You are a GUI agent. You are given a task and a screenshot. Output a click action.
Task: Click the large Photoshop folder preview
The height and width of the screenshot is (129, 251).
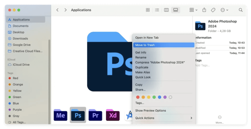click(109, 62)
